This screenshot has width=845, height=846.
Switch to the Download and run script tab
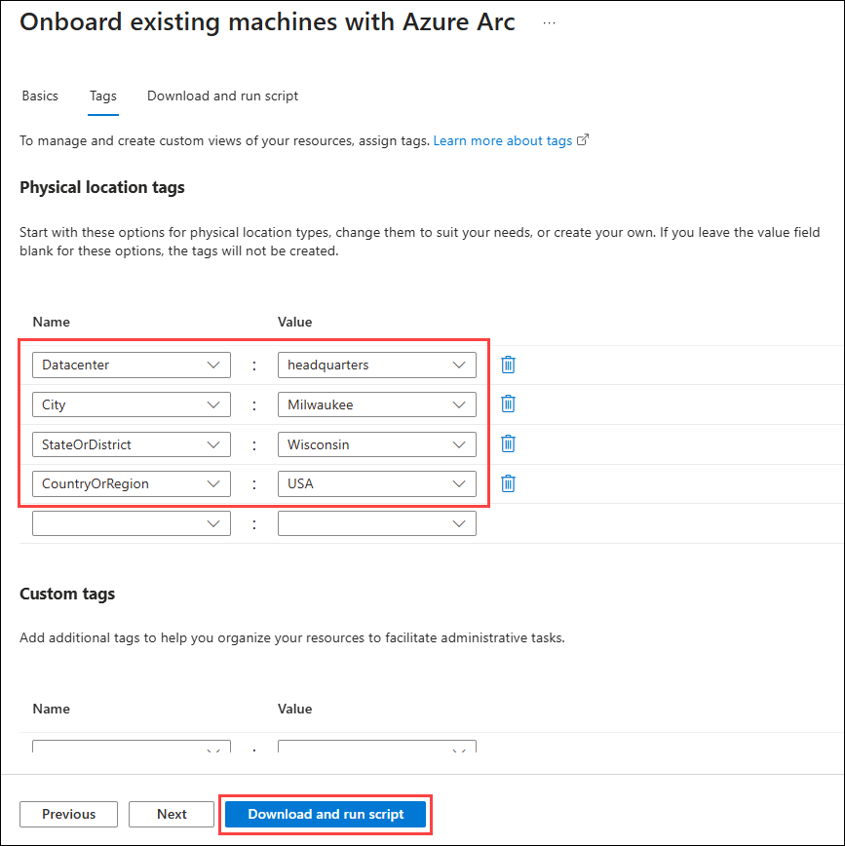point(222,96)
